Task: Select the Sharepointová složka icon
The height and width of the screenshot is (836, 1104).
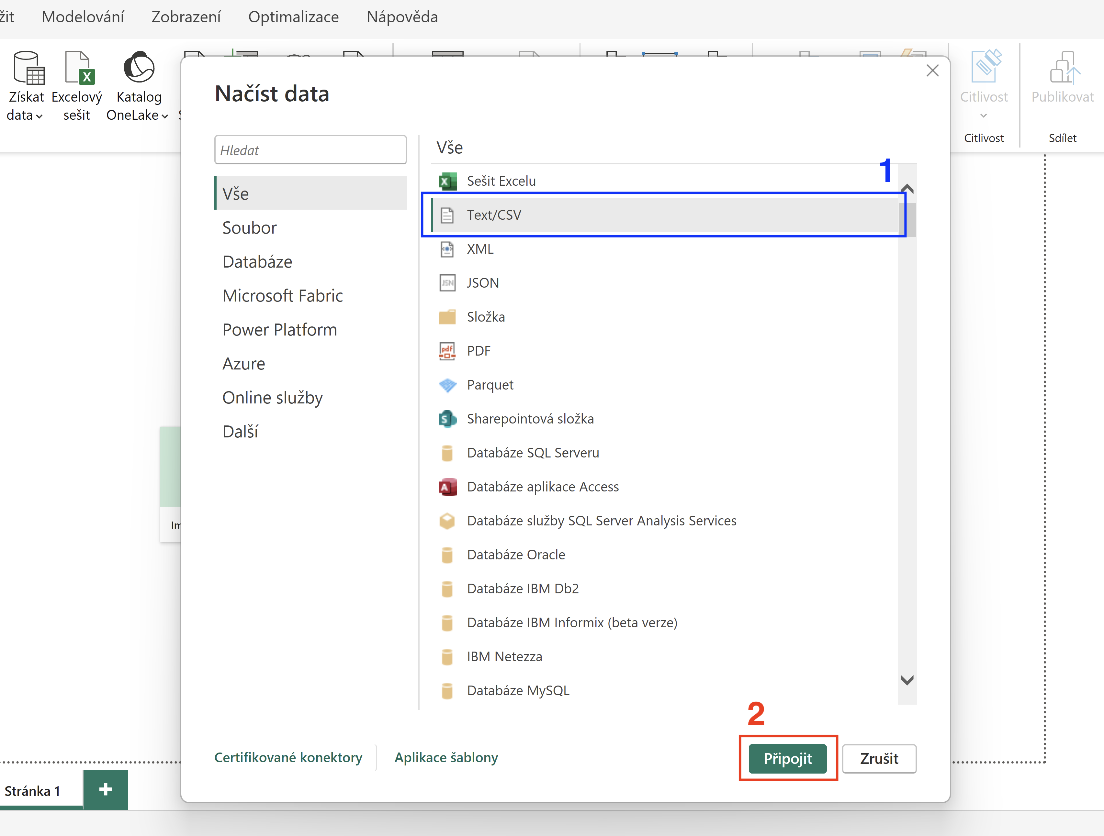Action: pos(447,419)
